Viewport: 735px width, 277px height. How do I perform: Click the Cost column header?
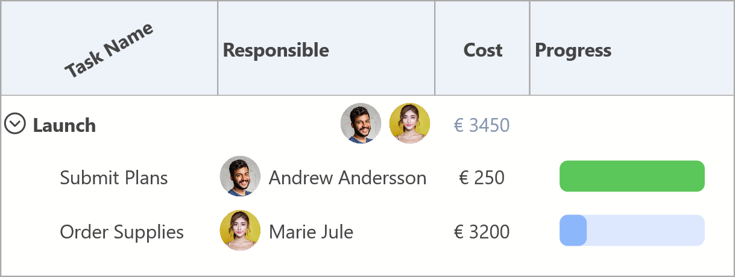[x=482, y=50]
